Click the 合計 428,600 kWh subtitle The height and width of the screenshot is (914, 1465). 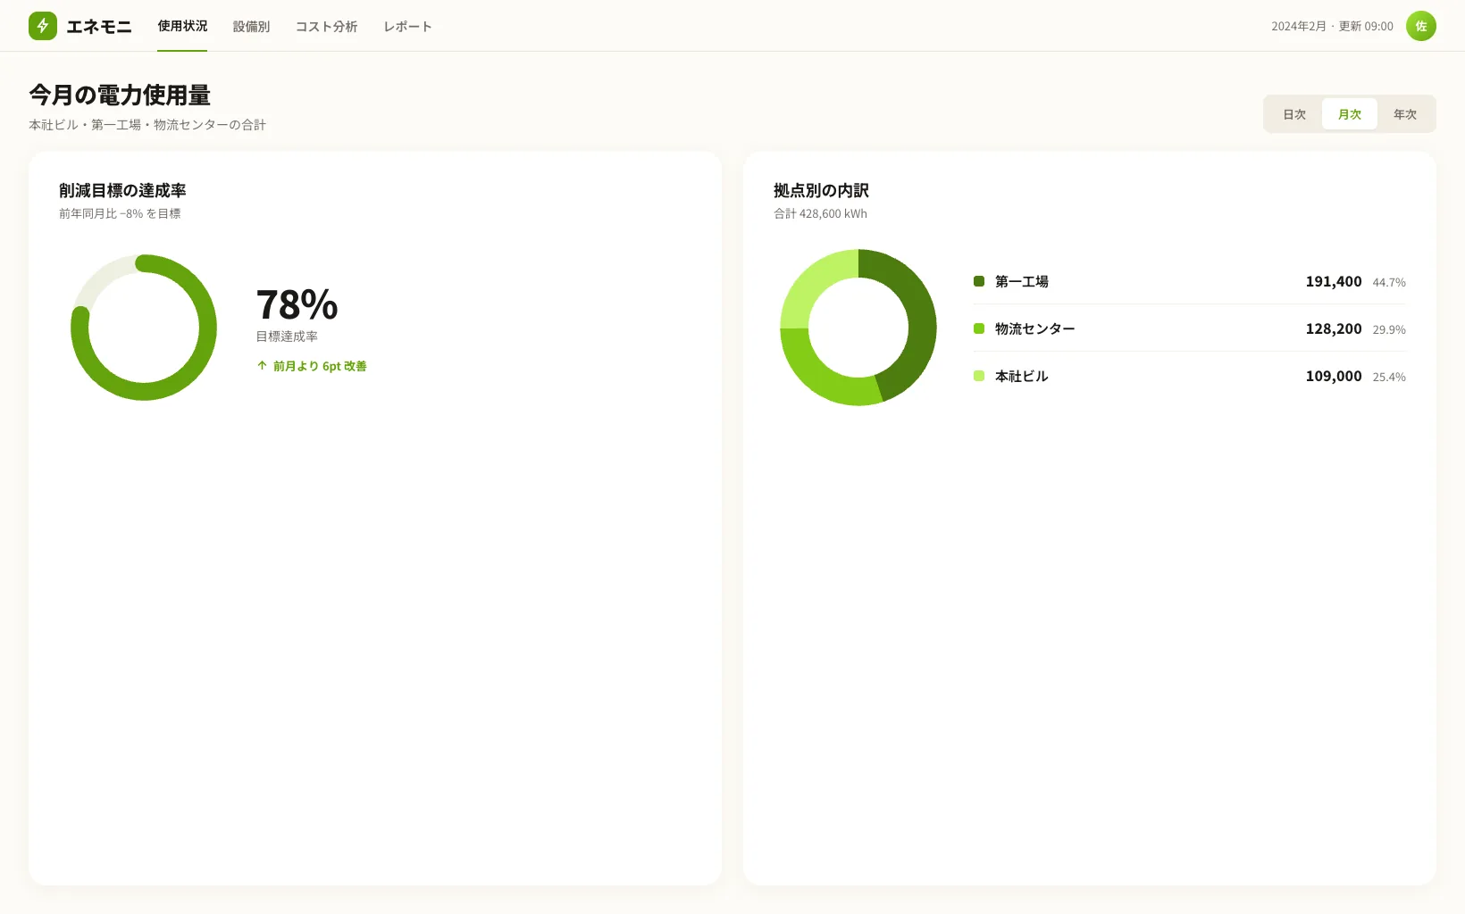coord(820,213)
